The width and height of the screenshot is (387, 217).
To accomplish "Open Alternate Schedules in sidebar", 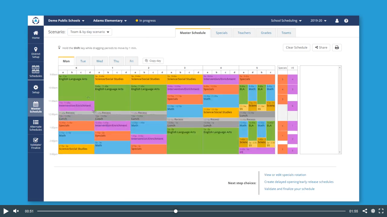I will coord(36,125).
